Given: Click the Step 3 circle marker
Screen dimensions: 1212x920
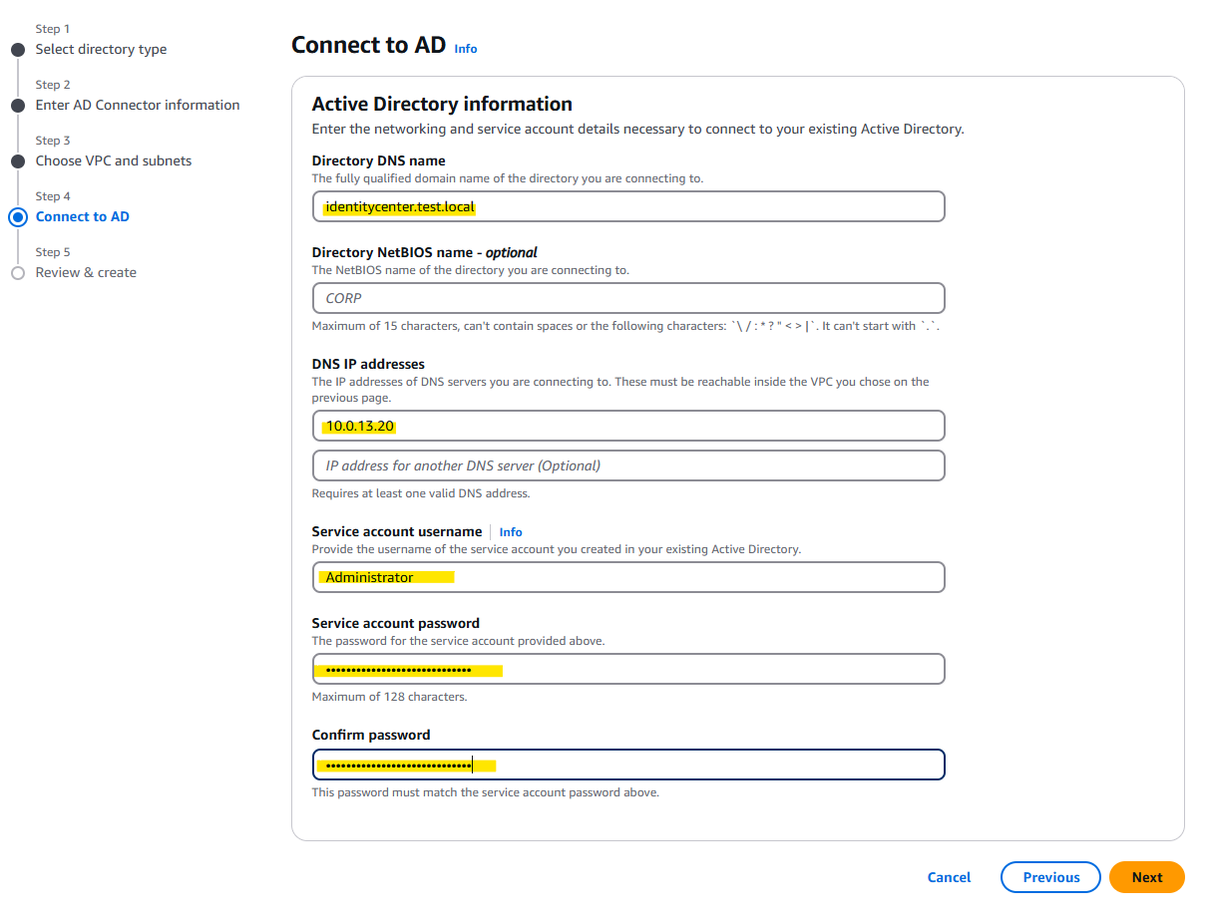Looking at the screenshot, I should 17,161.
